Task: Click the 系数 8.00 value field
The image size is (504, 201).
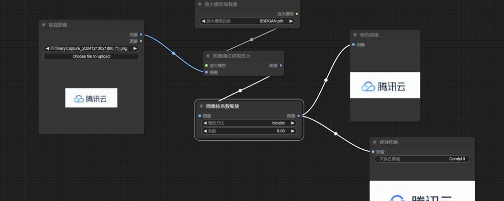Action: point(249,131)
